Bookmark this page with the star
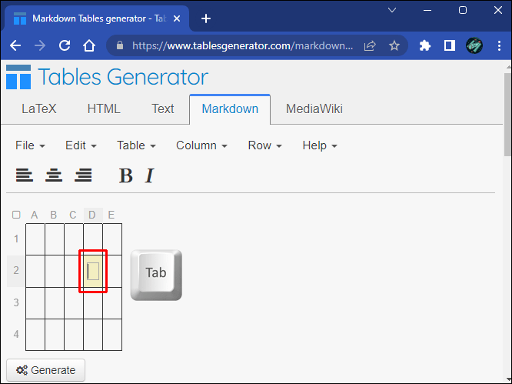Image resolution: width=512 pixels, height=384 pixels. tap(394, 45)
